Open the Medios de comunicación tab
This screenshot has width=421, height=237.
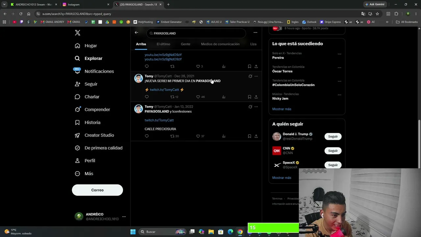tap(220, 44)
